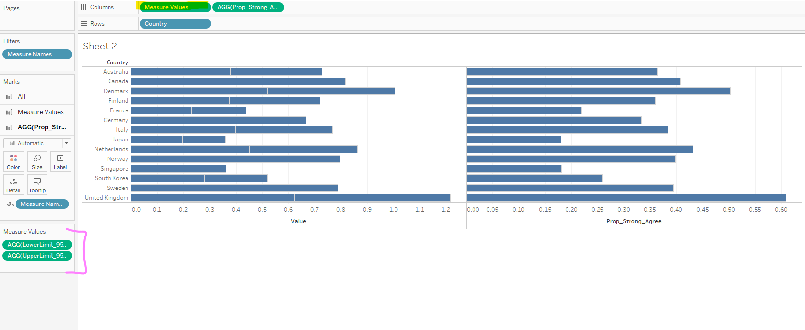Screen dimensions: 805x330
Task: Click the Size marks button
Action: (37, 161)
